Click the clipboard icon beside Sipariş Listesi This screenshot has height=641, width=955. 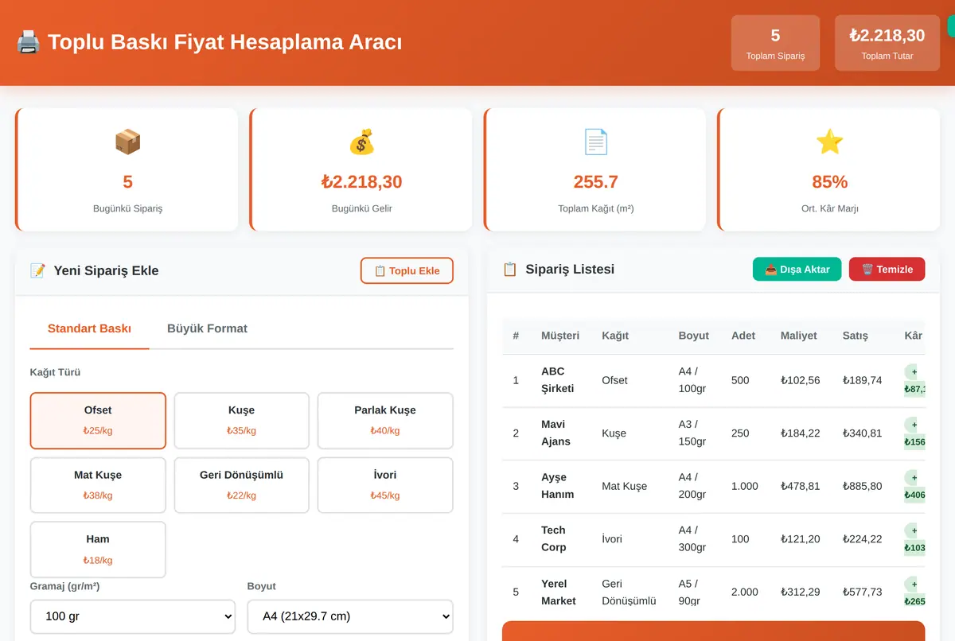tap(510, 269)
